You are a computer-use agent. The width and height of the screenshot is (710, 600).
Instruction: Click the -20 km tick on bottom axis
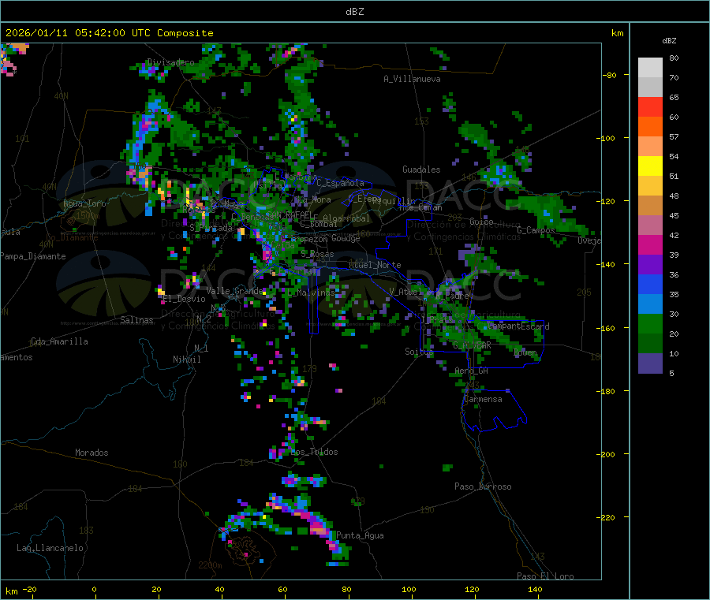[29, 589]
